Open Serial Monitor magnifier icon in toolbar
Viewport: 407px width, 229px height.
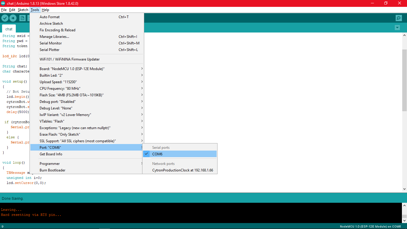click(x=399, y=18)
